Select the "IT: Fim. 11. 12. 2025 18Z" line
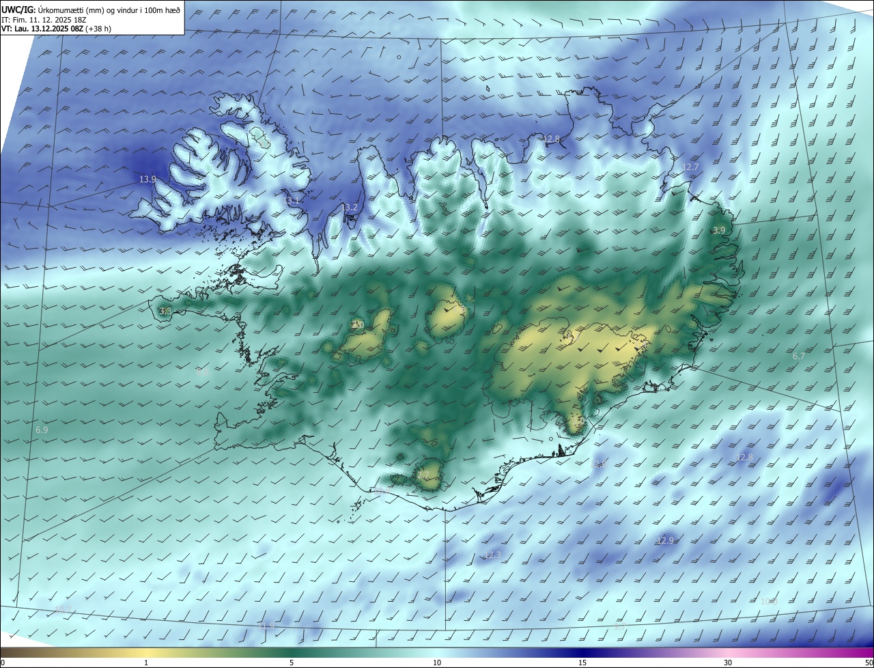 tap(42, 20)
